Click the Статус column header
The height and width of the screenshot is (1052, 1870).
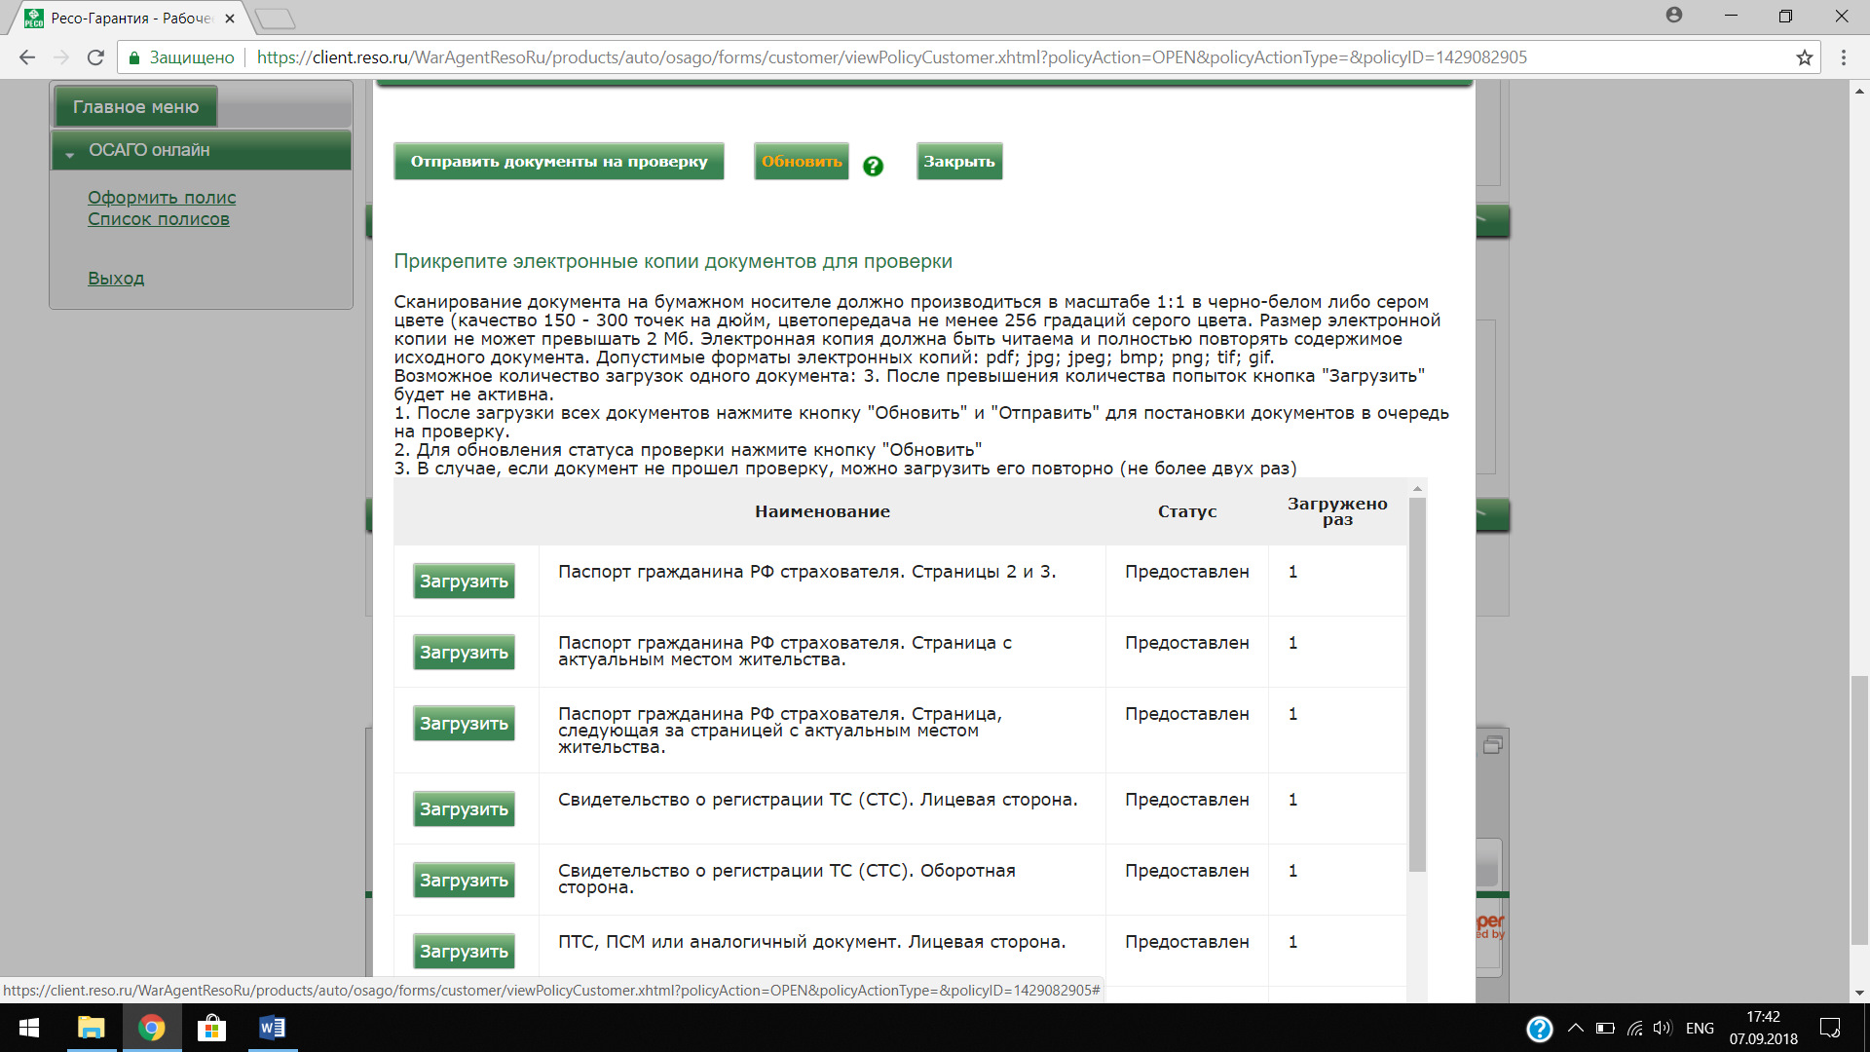coord(1187,511)
